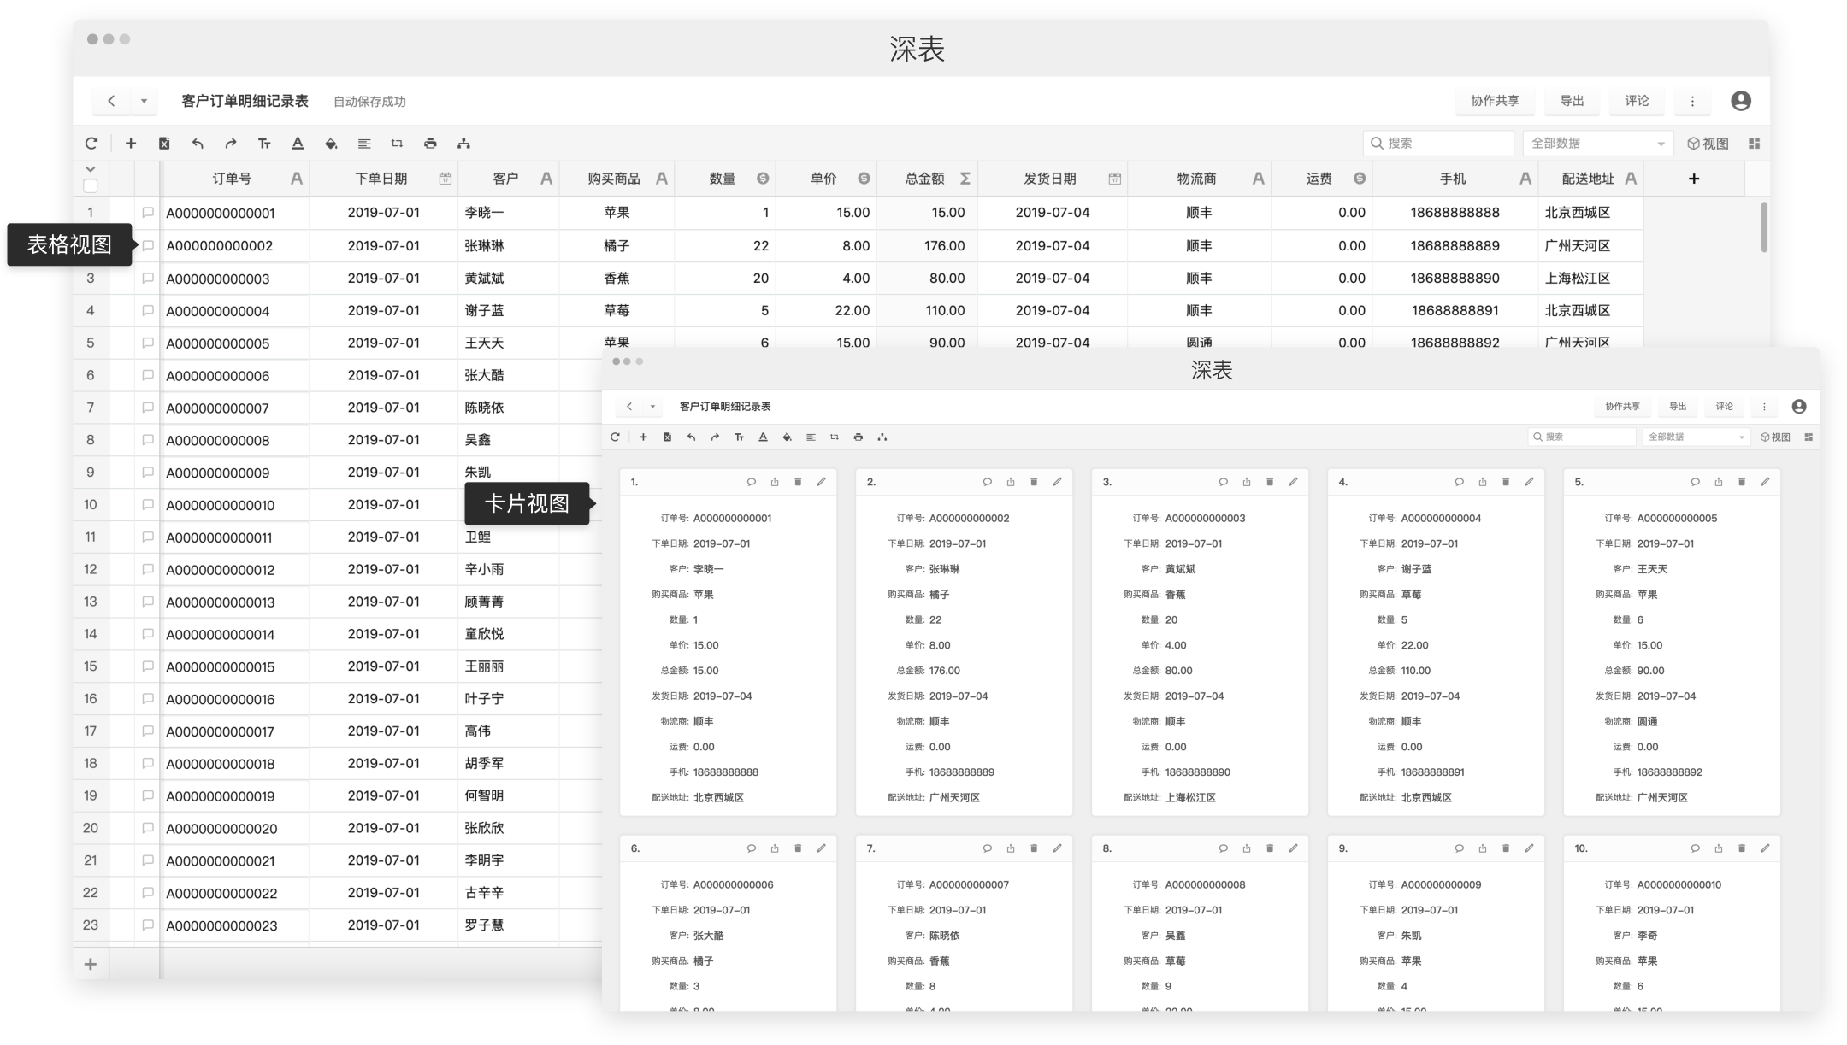This screenshot has height=1045, width=1847.
Task: Open the comment bubble on row 1
Action: 147,212
